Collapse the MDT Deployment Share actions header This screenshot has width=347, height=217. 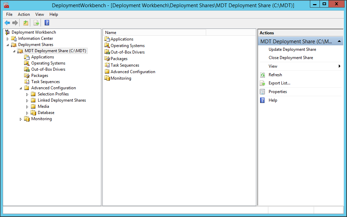pyautogui.click(x=339, y=41)
